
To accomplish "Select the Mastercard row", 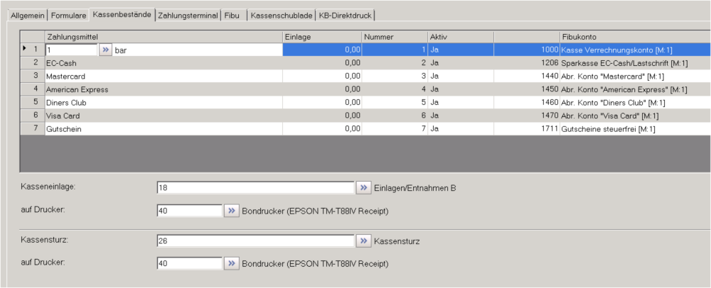I will (162, 76).
